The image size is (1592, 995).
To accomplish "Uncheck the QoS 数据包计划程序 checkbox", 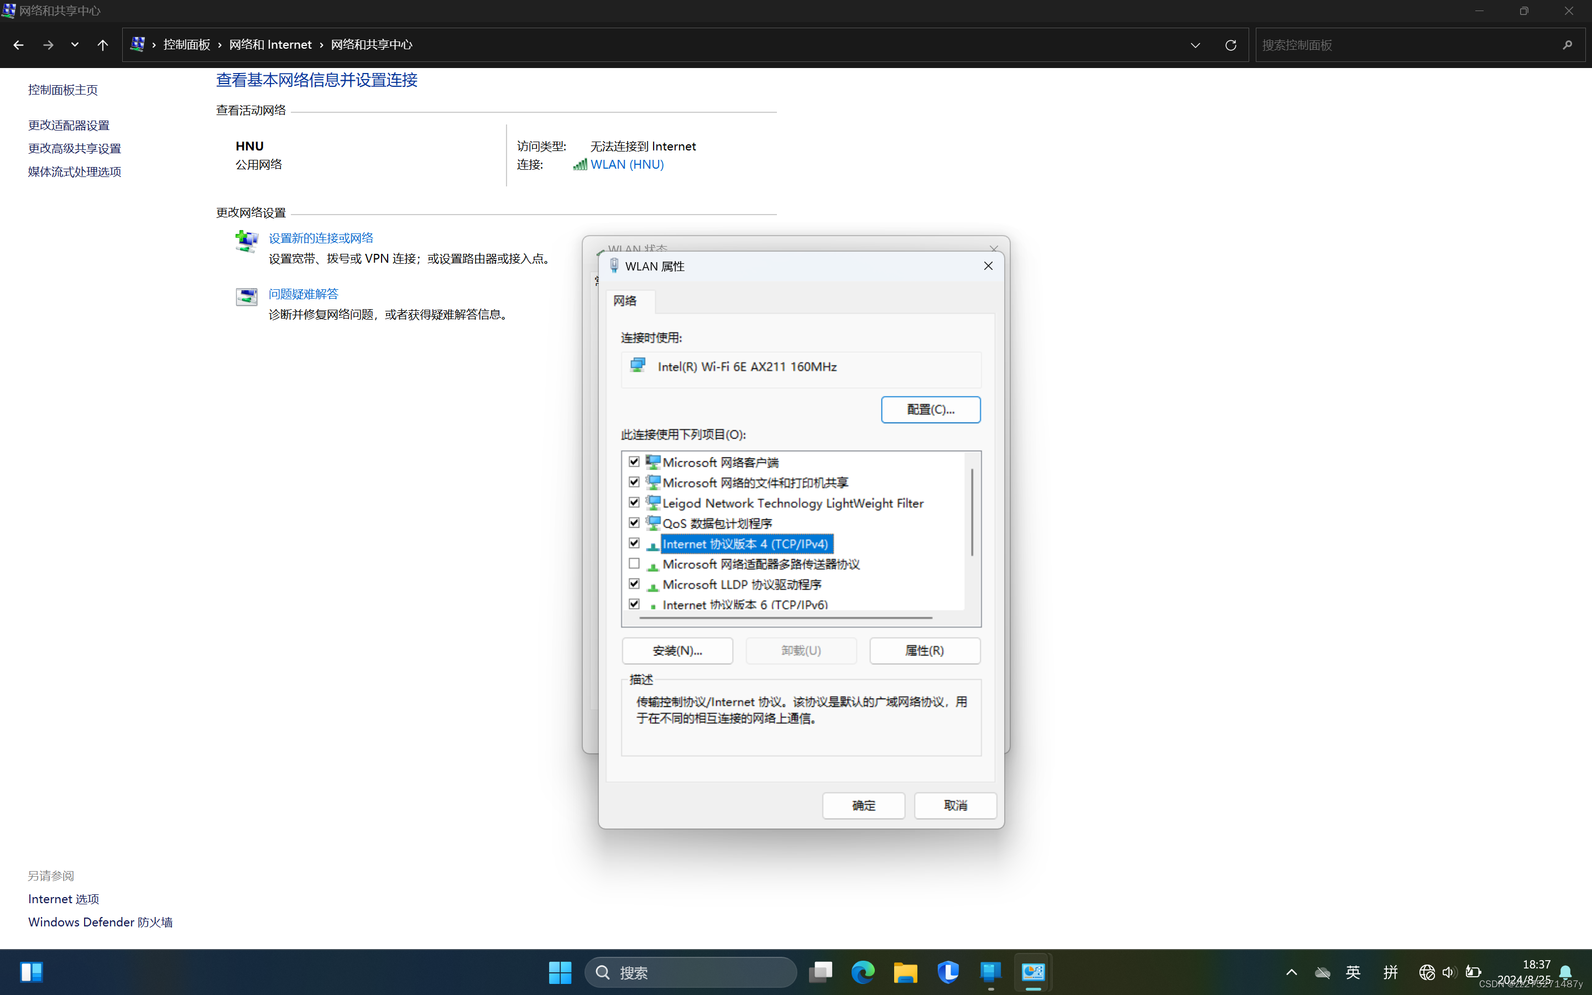I will 634,523.
